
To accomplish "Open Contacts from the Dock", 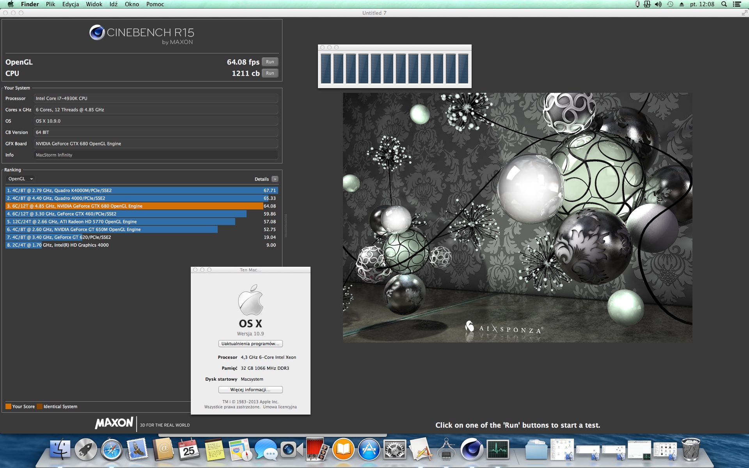I will click(x=163, y=450).
